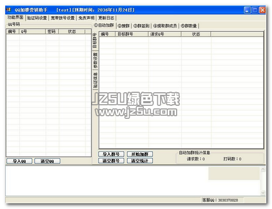The image size is (272, 209).
Task: Click the 导入QQ button
Action: (x=19, y=161)
